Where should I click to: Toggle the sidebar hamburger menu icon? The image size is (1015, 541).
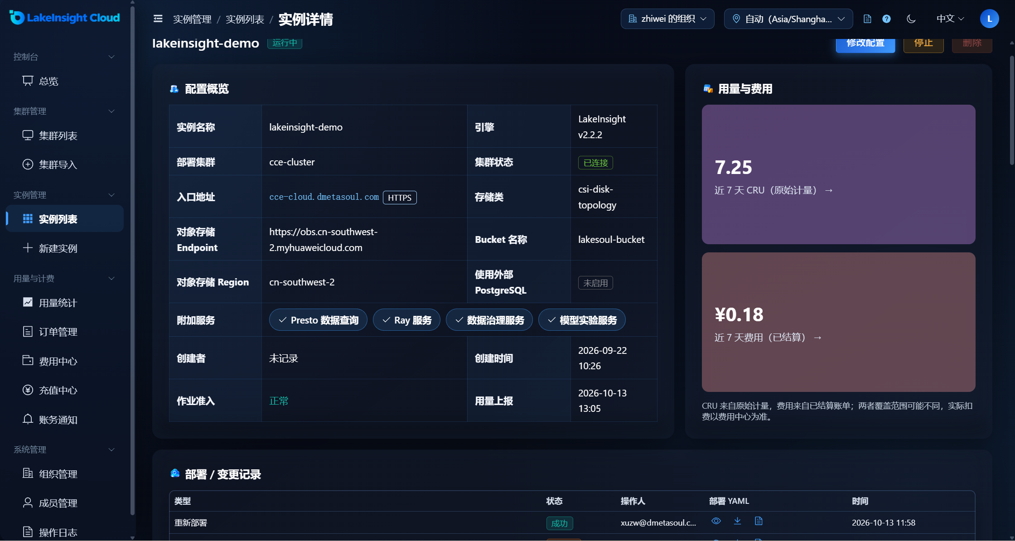pos(158,19)
